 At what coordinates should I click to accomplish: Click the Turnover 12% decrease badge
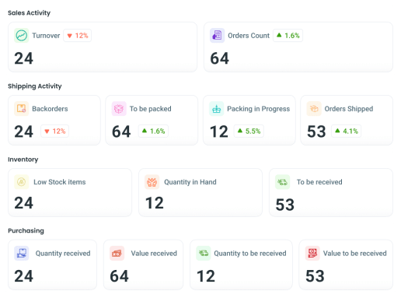coord(78,36)
